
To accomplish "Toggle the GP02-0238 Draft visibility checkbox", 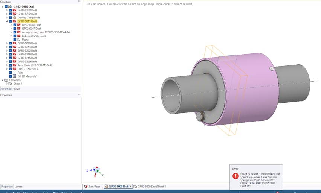I will pos(10,10).
